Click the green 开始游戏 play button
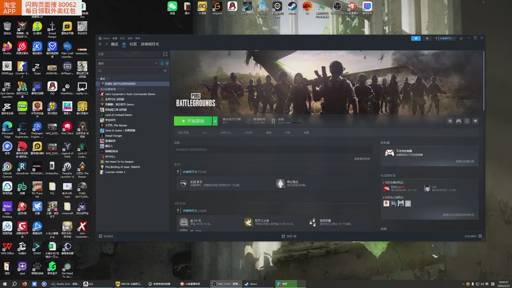 pyautogui.click(x=193, y=121)
